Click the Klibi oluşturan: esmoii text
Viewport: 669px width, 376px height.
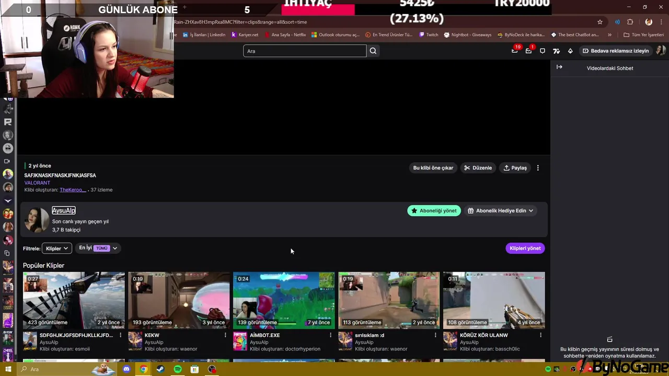(x=65, y=349)
